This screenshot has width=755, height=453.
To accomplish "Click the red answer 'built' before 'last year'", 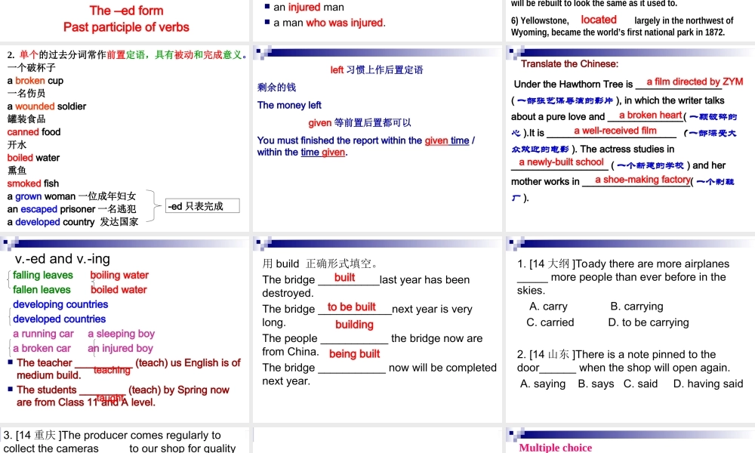I will [x=345, y=278].
